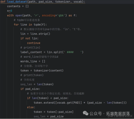Image resolution: width=134 pixels, height=119 pixels.
Task: Click the 'n=0' assignment line
Action: (x=10, y=11)
